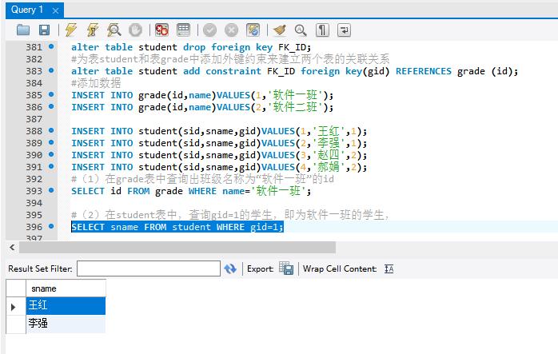This screenshot has width=558, height=354.
Task: Toggle limit rows grid icon
Action: (x=183, y=30)
